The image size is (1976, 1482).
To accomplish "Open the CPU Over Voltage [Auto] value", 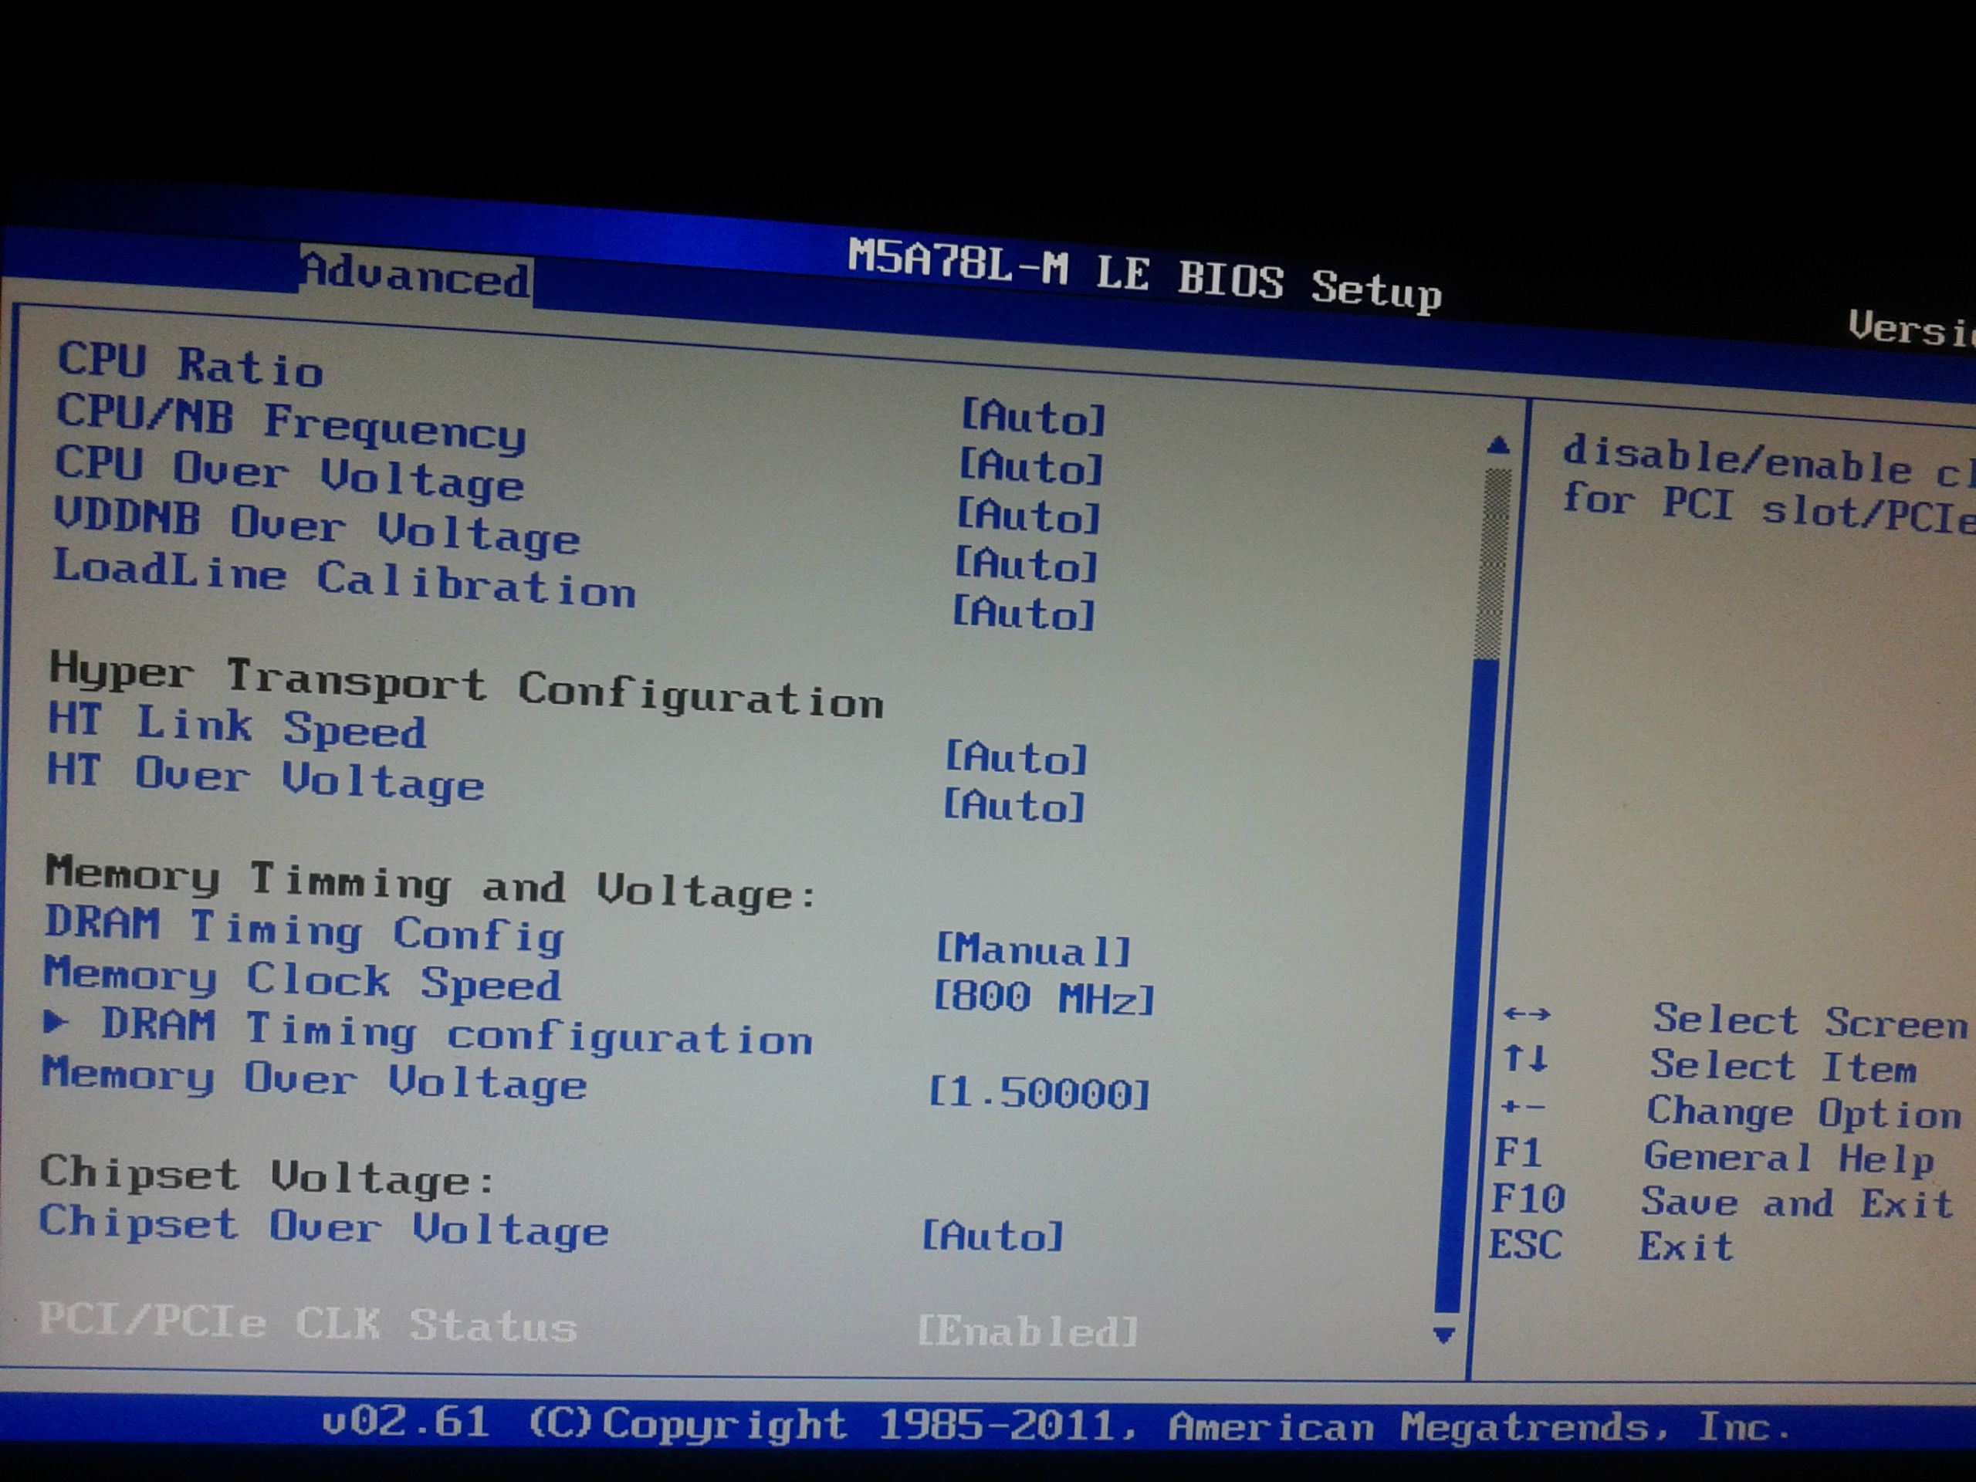I will click(1028, 516).
